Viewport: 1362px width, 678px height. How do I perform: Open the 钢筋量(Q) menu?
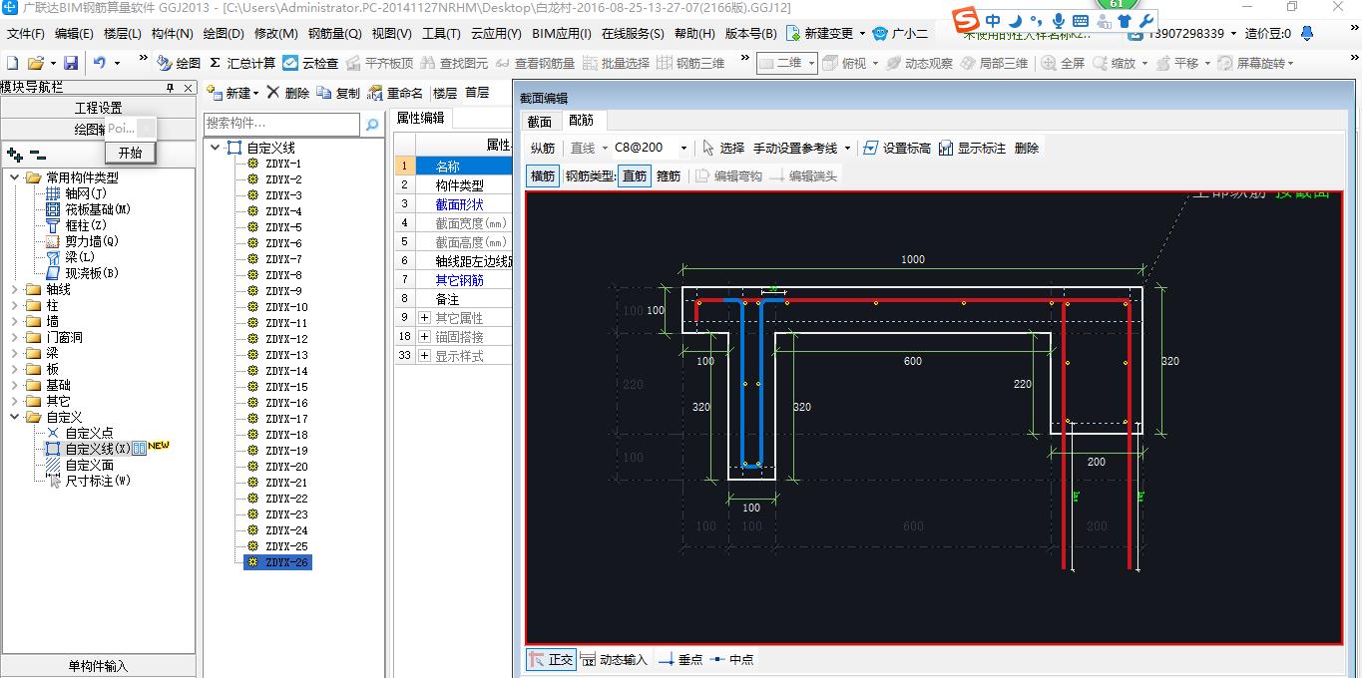click(x=335, y=33)
